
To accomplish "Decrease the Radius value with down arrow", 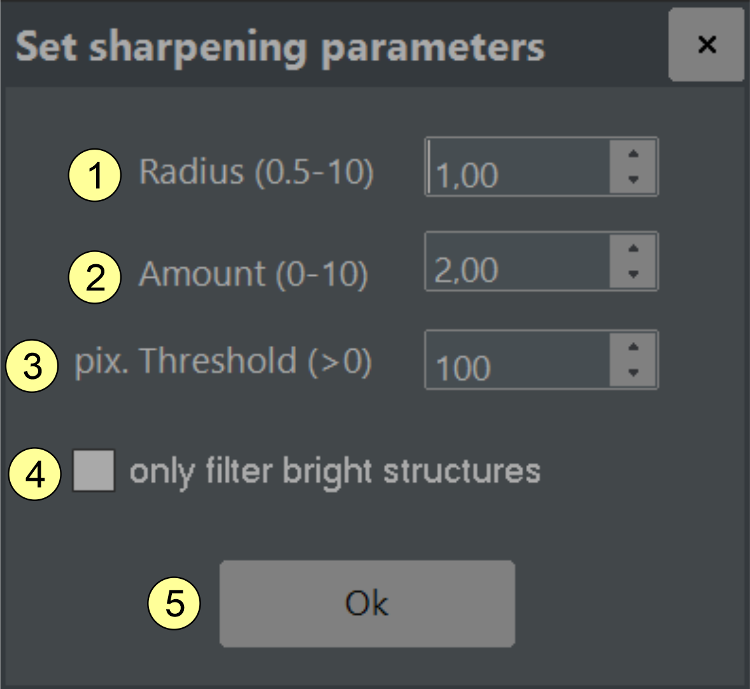I will click(633, 180).
